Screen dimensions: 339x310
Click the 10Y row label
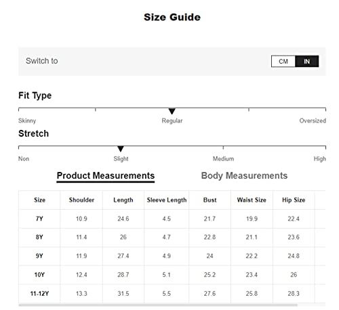tap(39, 275)
